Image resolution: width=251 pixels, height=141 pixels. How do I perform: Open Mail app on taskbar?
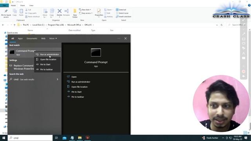pyautogui.click(x=64, y=138)
